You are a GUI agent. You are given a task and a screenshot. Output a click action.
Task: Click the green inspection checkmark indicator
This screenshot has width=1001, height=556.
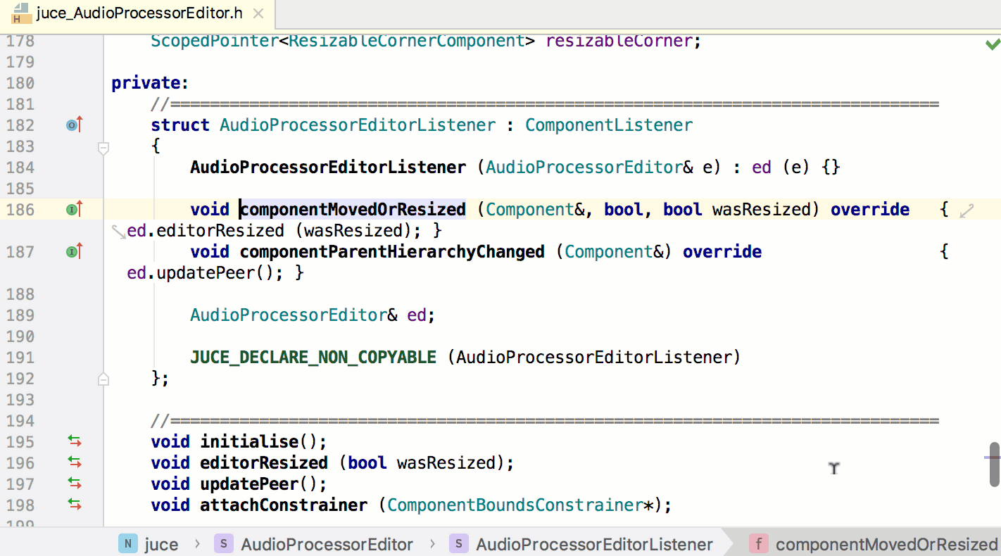click(x=992, y=44)
